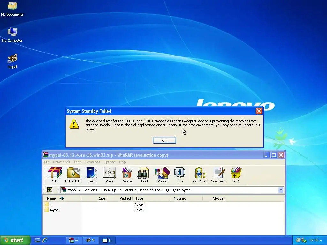Sort the list by the Packed column header
Image resolution: width=327 pixels, height=245 pixels.
120,198
